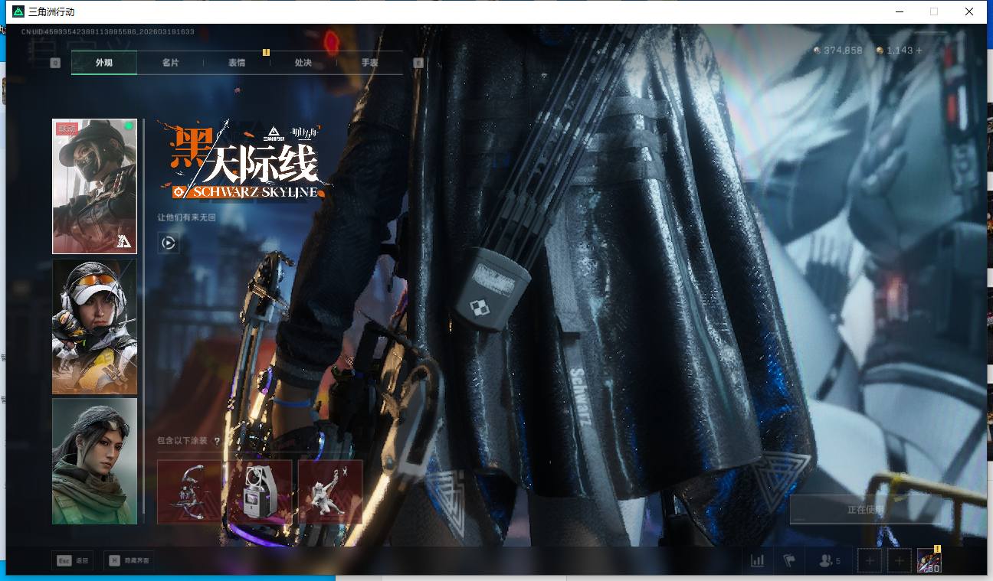Select the white figurine charm item

pyautogui.click(x=330, y=492)
